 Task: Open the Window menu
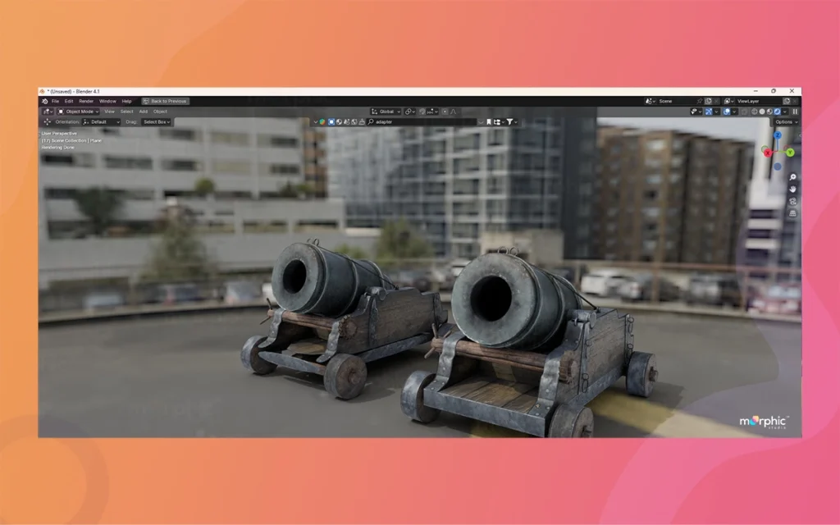tap(107, 101)
